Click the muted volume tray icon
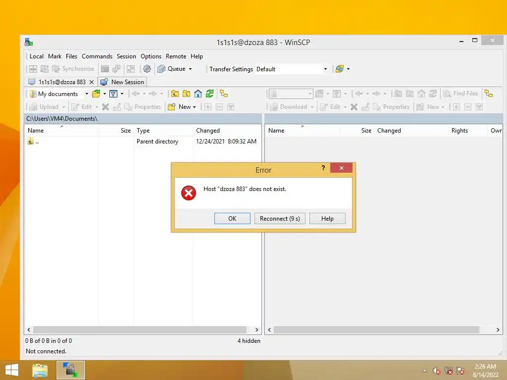 [x=436, y=371]
